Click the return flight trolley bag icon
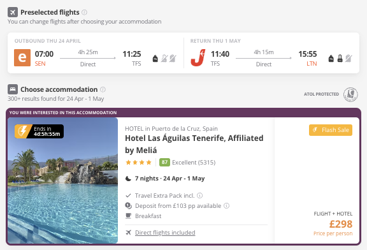The width and height of the screenshot is (367, 250). click(x=340, y=58)
